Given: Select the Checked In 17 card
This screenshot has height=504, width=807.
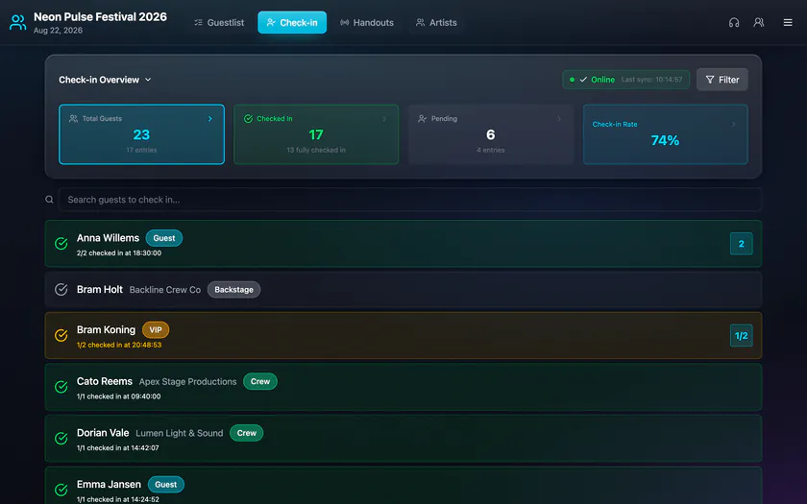Looking at the screenshot, I should tap(316, 134).
